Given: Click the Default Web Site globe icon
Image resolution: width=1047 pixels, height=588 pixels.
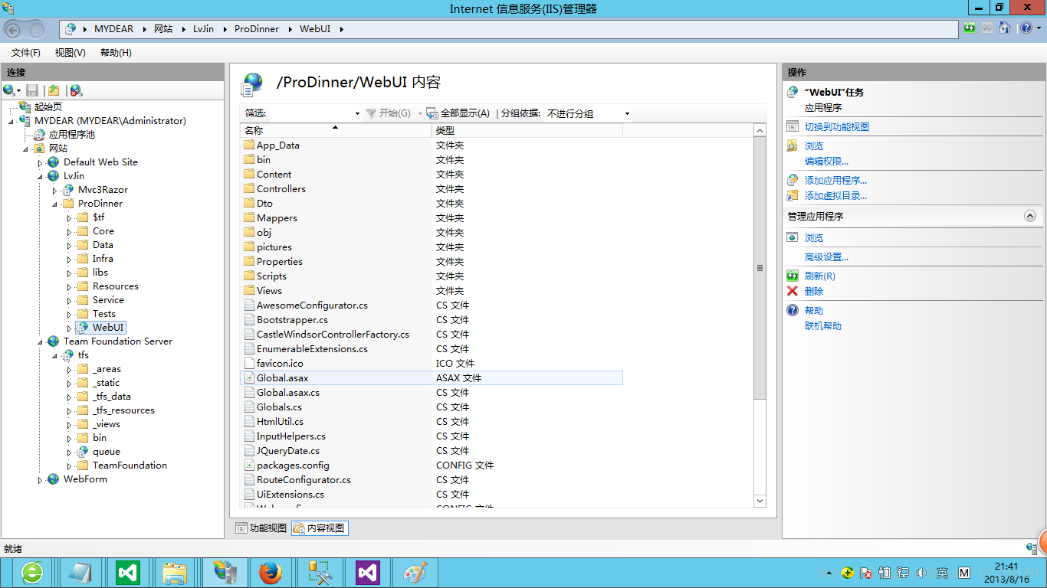Looking at the screenshot, I should click(x=53, y=162).
